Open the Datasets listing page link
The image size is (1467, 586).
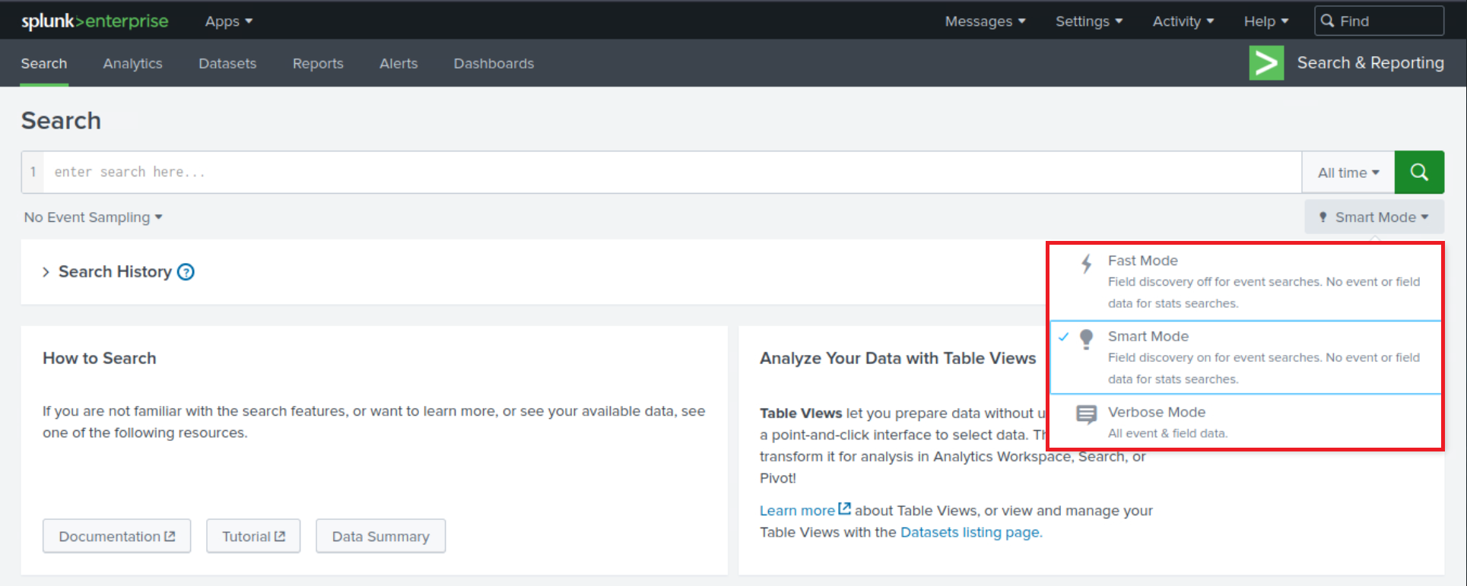970,532
